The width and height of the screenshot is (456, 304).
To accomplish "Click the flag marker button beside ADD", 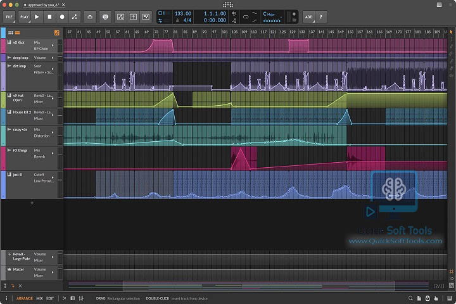I will [321, 17].
